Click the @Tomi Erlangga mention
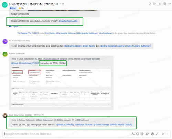The height and width of the screenshot is (139, 172). tap(101, 125)
